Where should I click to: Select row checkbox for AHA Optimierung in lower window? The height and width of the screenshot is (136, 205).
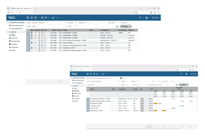tap(88, 99)
